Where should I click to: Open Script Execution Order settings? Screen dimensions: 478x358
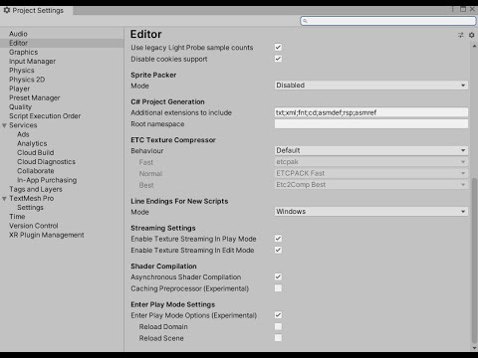pos(45,116)
